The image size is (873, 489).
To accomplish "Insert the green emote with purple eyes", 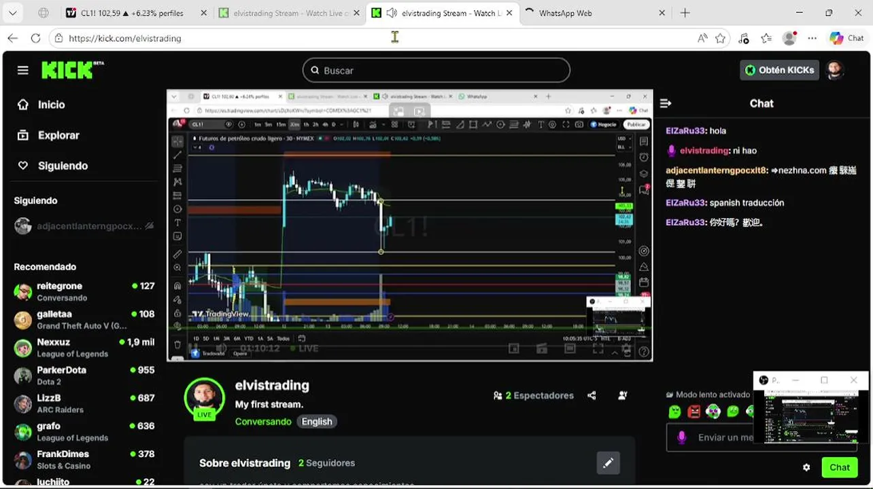I will pyautogui.click(x=713, y=411).
